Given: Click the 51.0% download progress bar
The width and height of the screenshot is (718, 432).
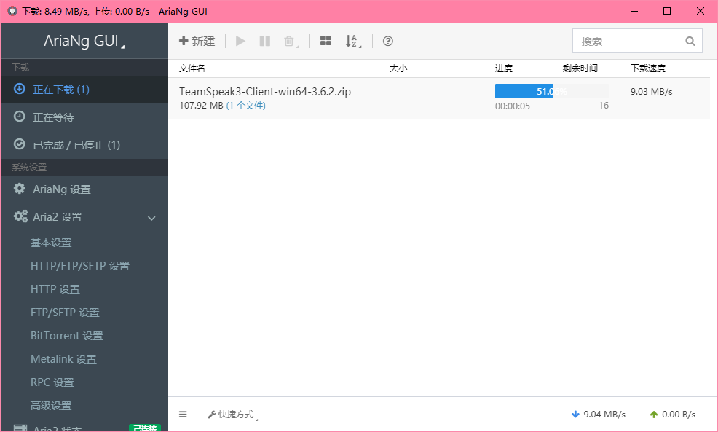Looking at the screenshot, I should (x=551, y=90).
